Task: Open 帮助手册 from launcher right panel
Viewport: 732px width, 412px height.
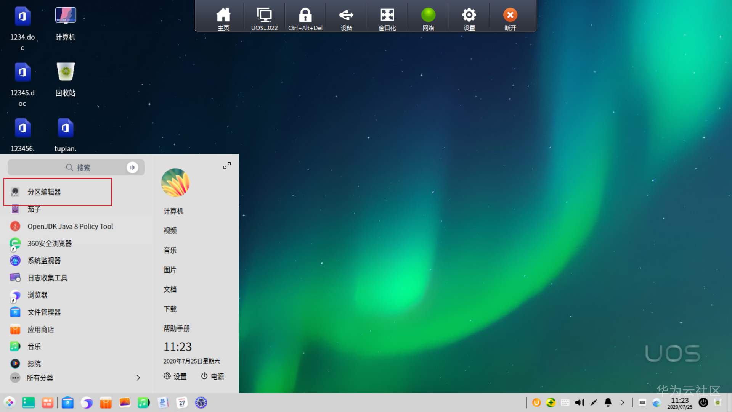Action: (177, 328)
